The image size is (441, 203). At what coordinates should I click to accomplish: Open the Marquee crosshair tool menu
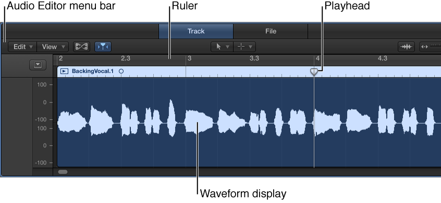(x=244, y=47)
